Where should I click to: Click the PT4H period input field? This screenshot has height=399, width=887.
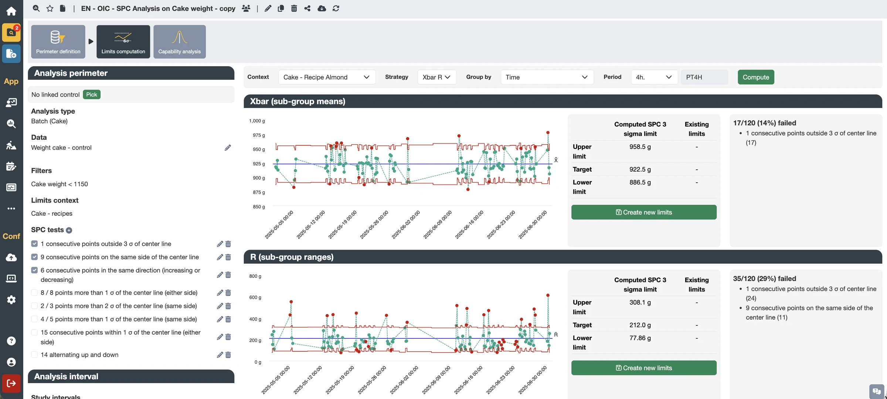pyautogui.click(x=704, y=77)
